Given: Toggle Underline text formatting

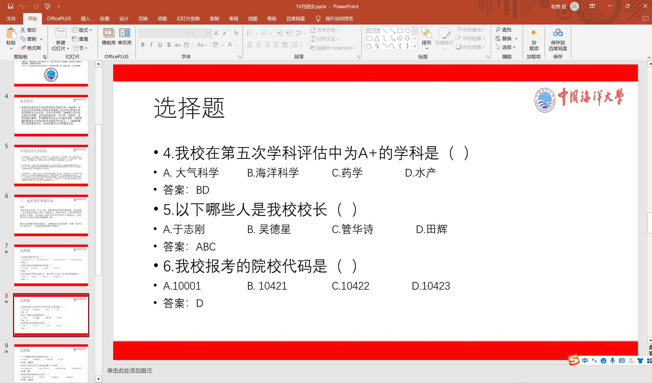Looking at the screenshot, I should pos(160,45).
